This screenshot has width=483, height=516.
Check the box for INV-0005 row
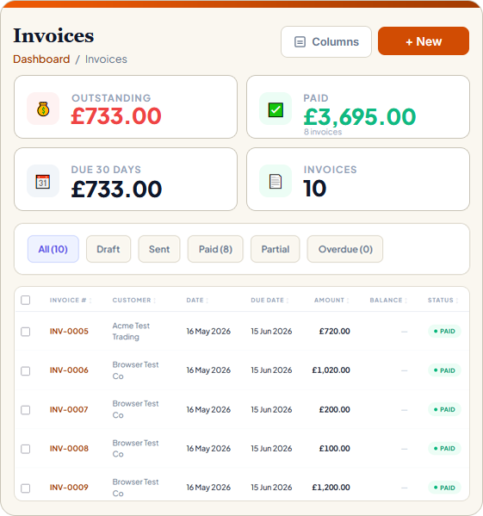pos(25,332)
